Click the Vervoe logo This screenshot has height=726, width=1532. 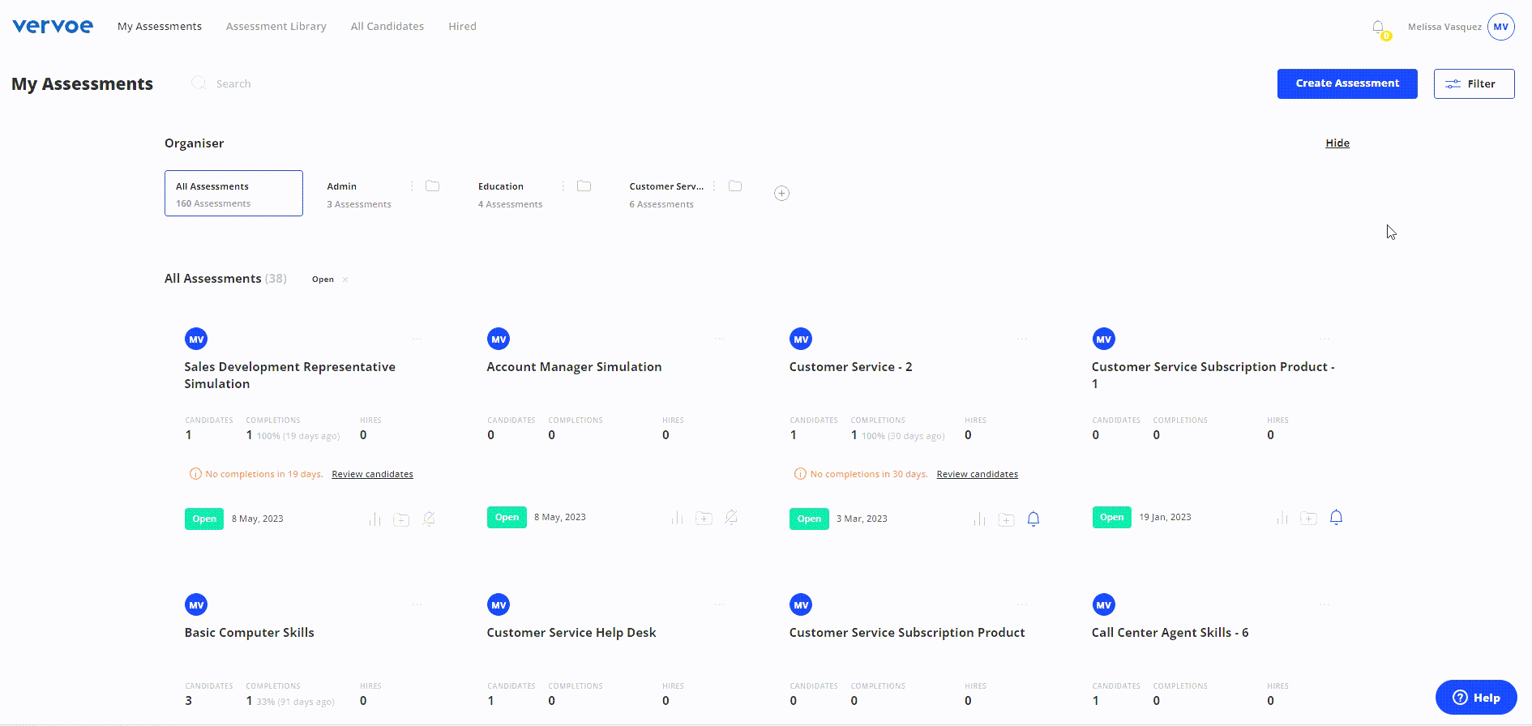click(53, 26)
